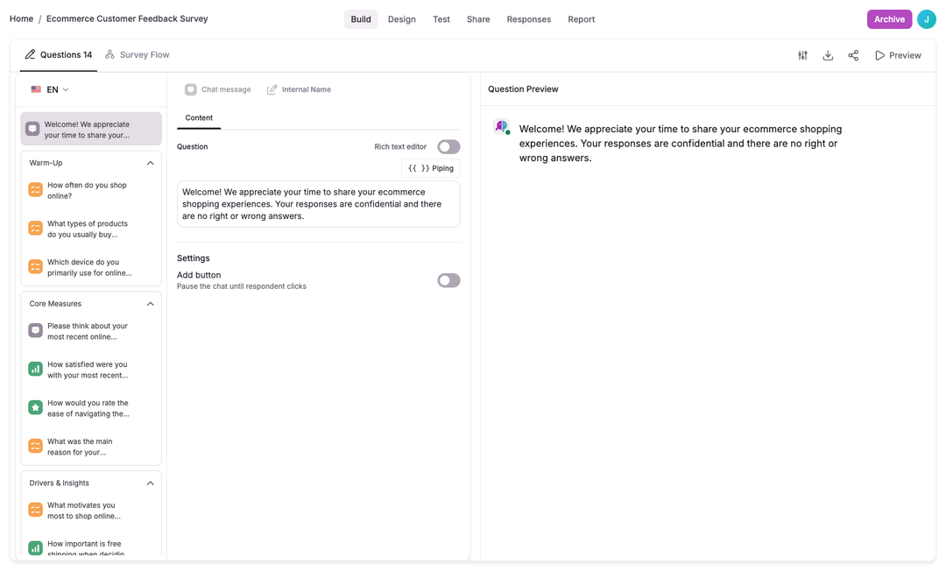Select the rating star icon on 'How would you rate the ease'
This screenshot has width=946, height=571.
pos(35,407)
